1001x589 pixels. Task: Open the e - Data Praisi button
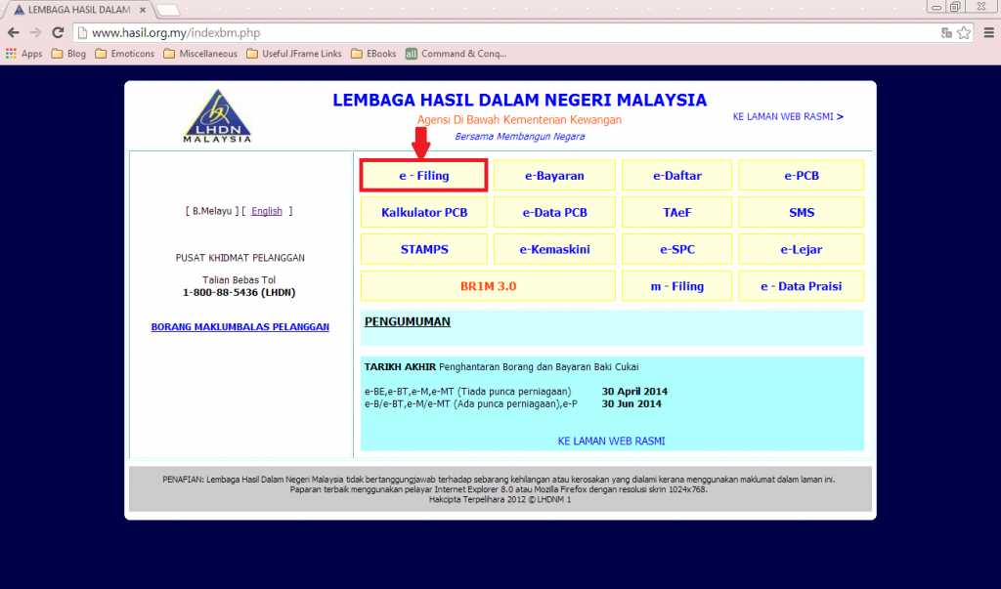(x=802, y=286)
